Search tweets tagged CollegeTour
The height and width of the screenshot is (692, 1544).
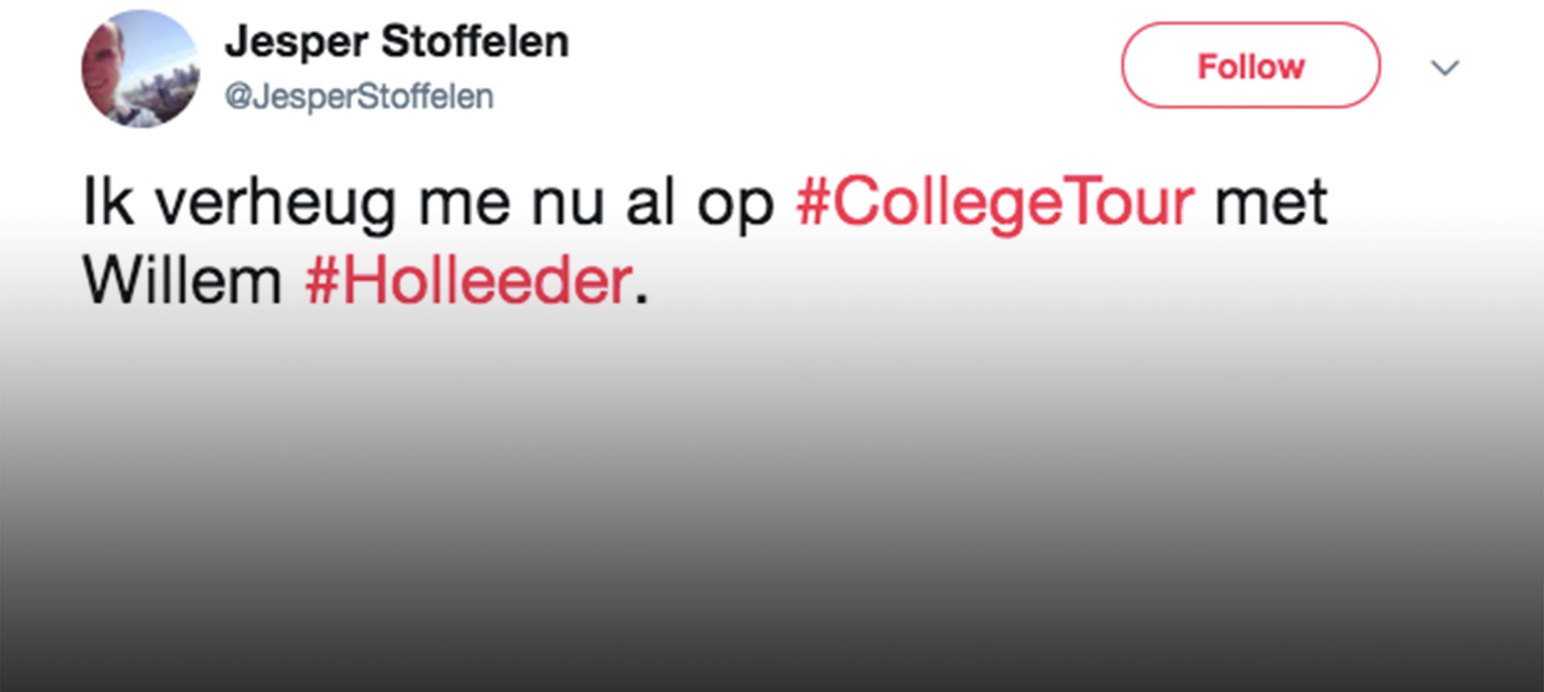point(995,202)
